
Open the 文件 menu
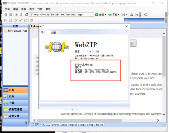pyautogui.click(x=7, y=9)
